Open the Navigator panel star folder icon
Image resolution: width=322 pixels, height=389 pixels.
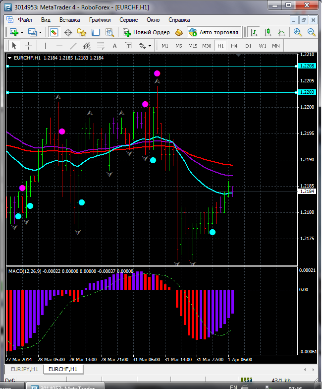pos(82,32)
